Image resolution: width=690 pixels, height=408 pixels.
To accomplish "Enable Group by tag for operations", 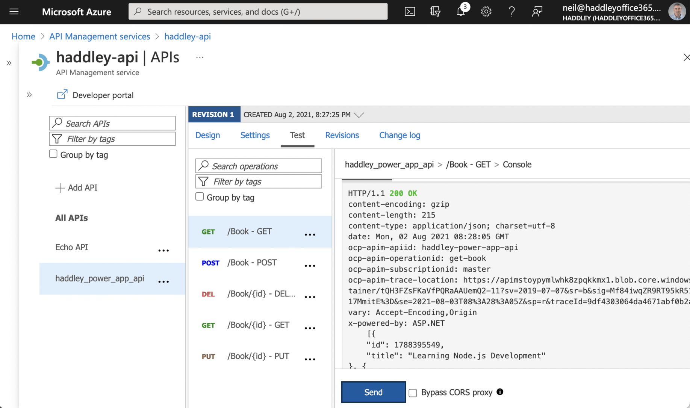I will [200, 196].
